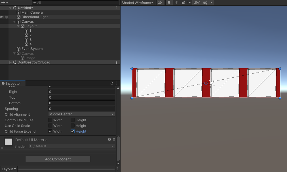
Task: Click the Add Component button
Action: pyautogui.click(x=58, y=159)
